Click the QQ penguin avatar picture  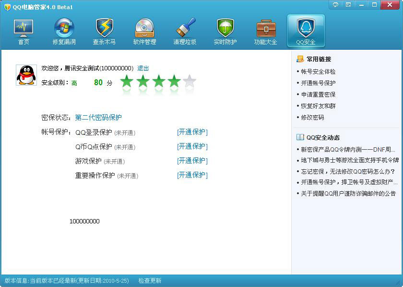coord(26,75)
